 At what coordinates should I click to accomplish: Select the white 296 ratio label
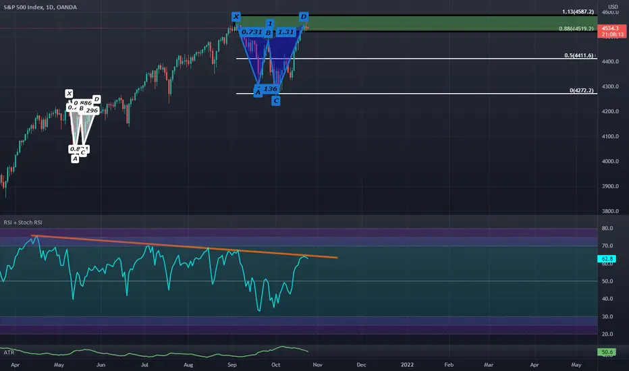click(x=92, y=111)
